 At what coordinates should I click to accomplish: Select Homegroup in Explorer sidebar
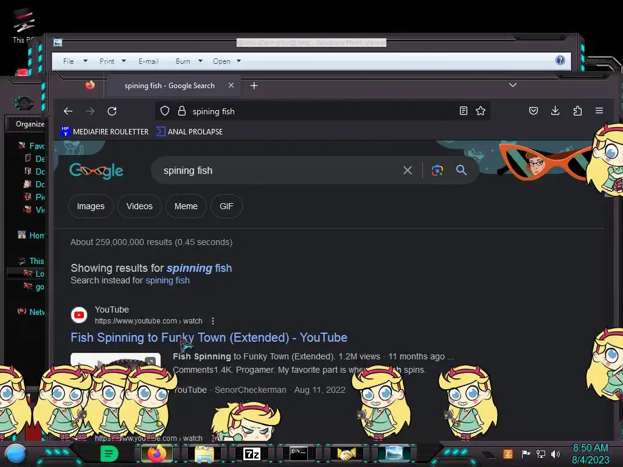[32, 235]
